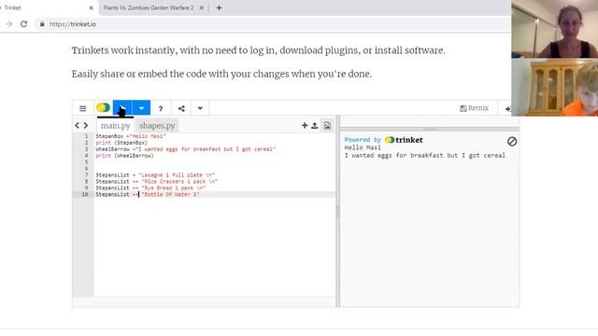This screenshot has height=336, width=598.
Task: Close the Plants Vs. Zombies tab
Action: (x=202, y=7)
